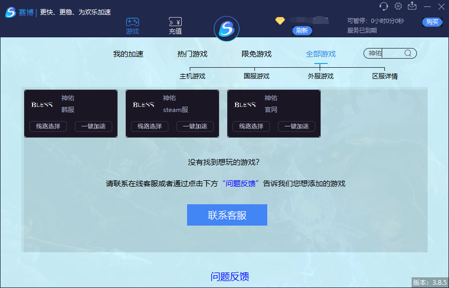Select 区服详情 sub-category
This screenshot has height=288, width=449.
pos(385,76)
